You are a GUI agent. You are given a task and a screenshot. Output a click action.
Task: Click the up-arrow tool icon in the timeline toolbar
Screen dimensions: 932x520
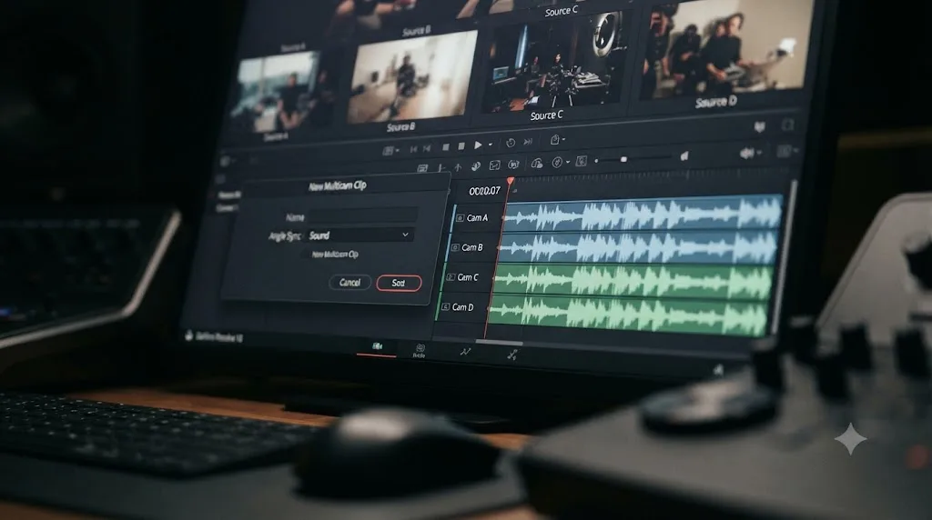458,167
